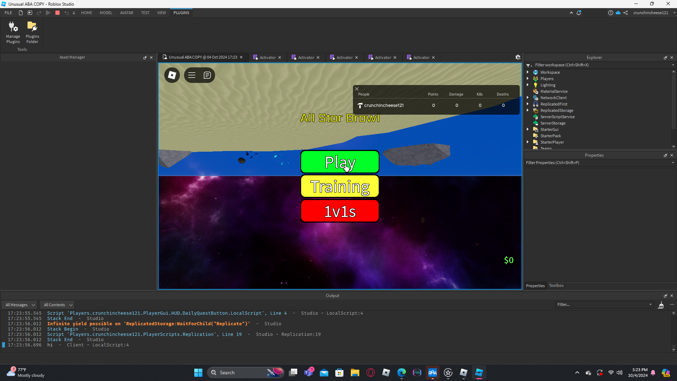Screen dimensions: 677x381
Task: Open the All Contexts dropdown in Output
Action: point(58,305)
